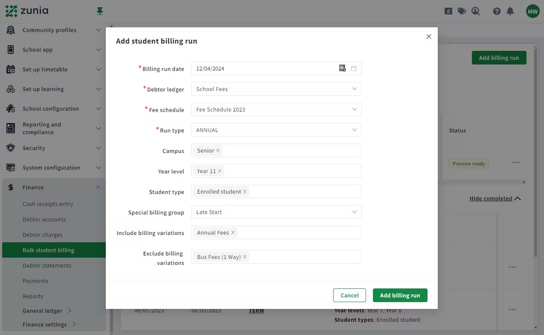Click the Set up learning cubes icon
Viewport: 544px width, 335px height.
pos(11,89)
